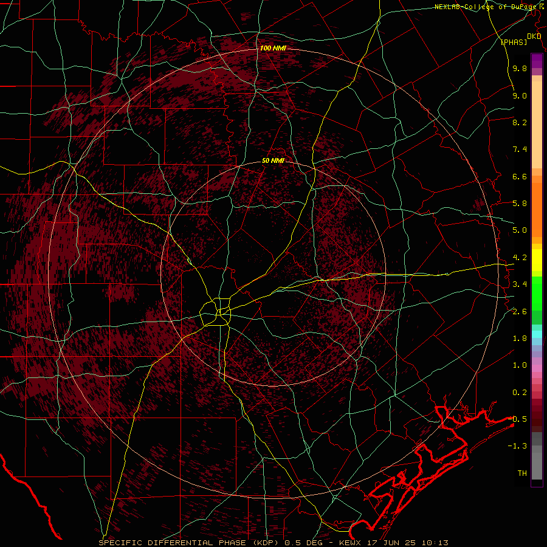Click the 1.0 value on the color scale
The width and height of the screenshot is (547, 547).
coord(520,365)
